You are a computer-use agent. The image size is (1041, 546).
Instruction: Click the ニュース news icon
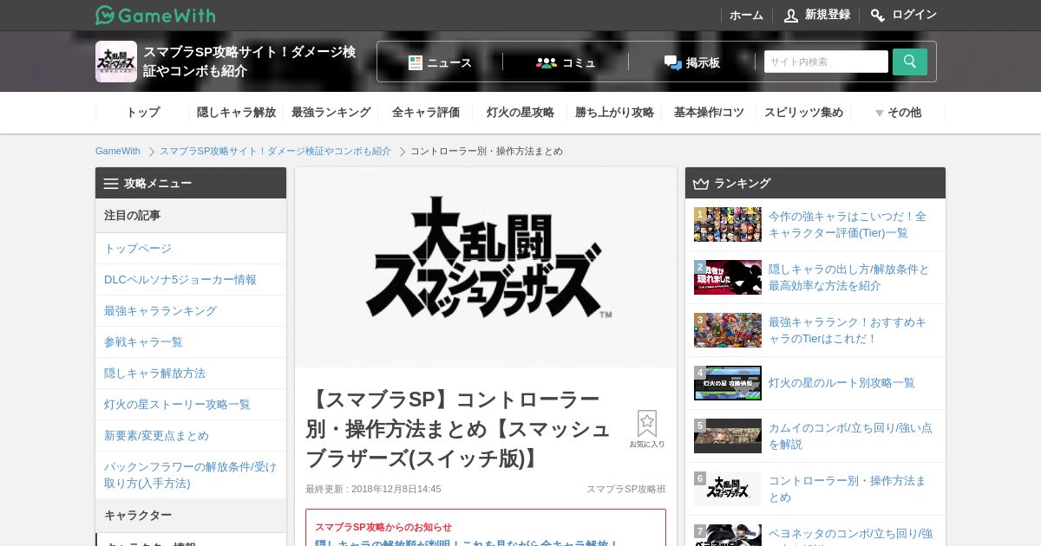[416, 62]
